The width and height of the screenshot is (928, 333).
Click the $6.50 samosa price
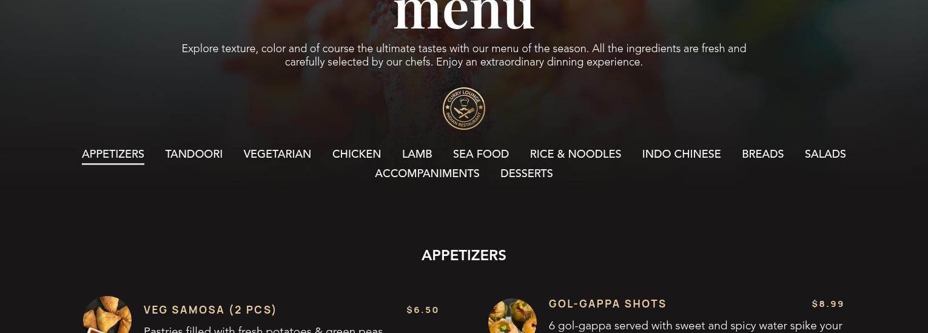(x=423, y=310)
